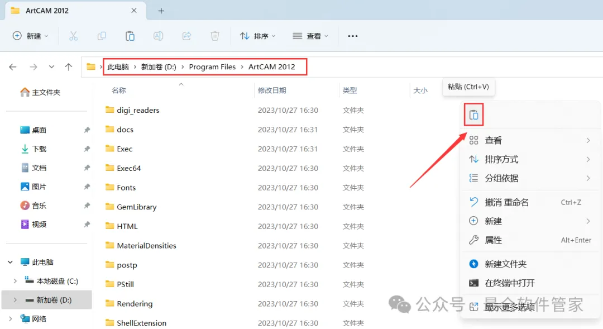Open the 查看 view dropdown in toolbar
The width and height of the screenshot is (603, 329).
pos(310,36)
